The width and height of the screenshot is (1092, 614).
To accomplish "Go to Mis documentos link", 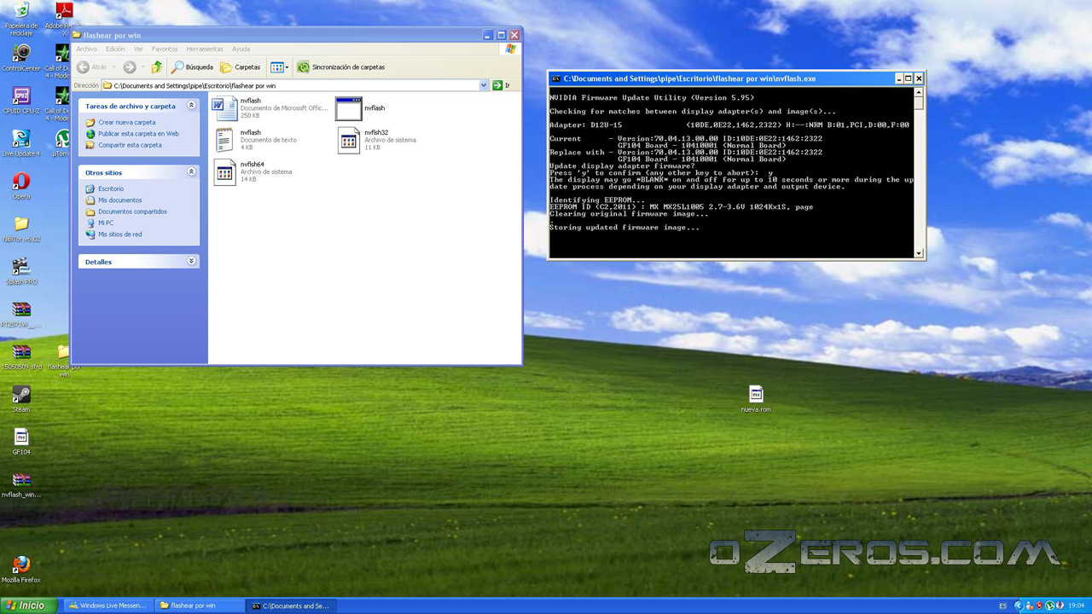I will [119, 200].
